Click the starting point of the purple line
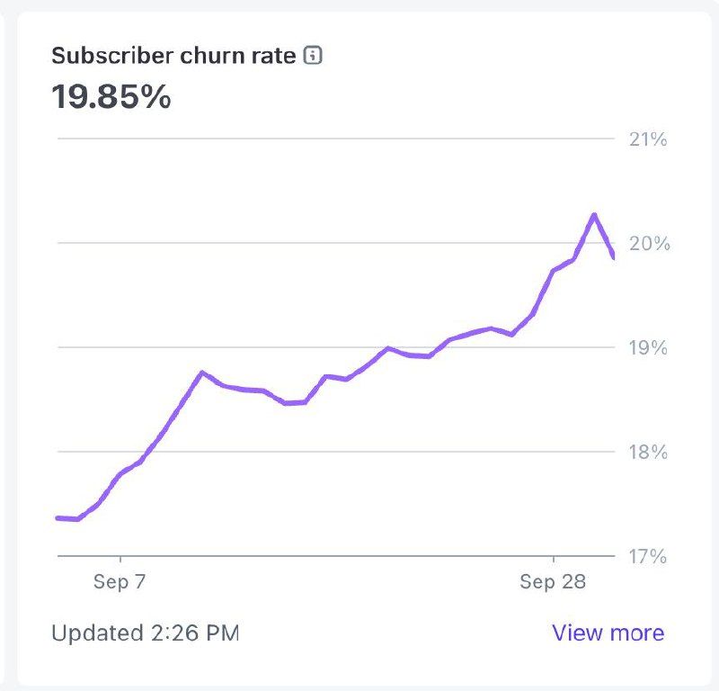719x691 pixels. click(x=58, y=517)
